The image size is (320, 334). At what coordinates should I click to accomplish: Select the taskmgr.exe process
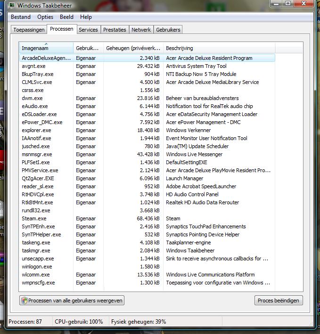point(147,250)
